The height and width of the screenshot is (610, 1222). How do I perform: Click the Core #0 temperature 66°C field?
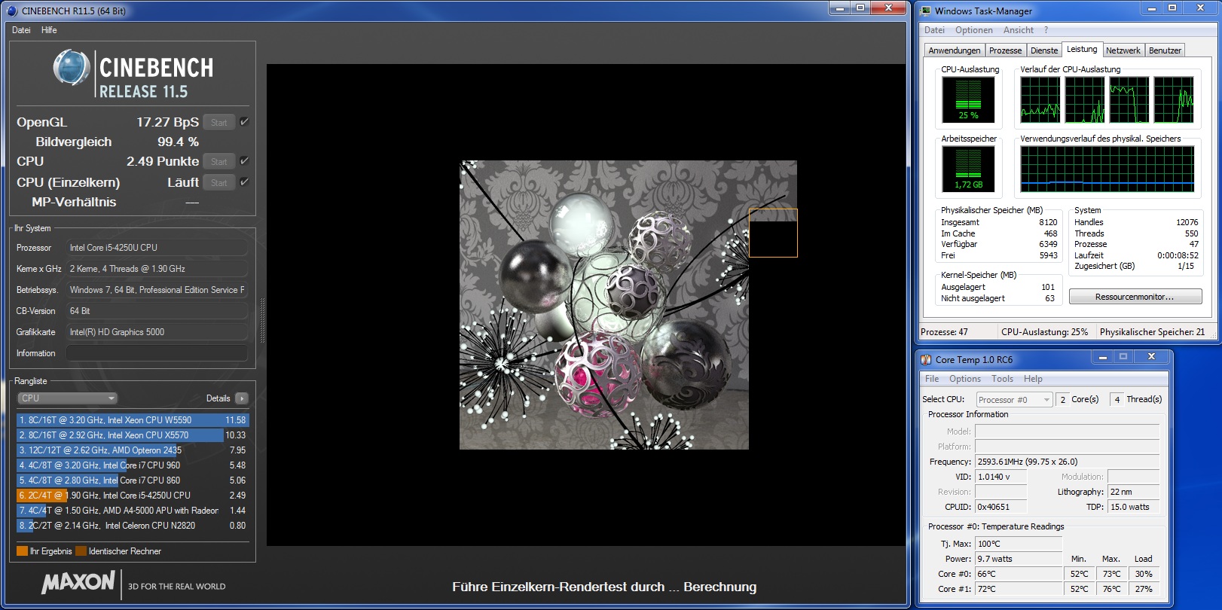tap(1019, 574)
